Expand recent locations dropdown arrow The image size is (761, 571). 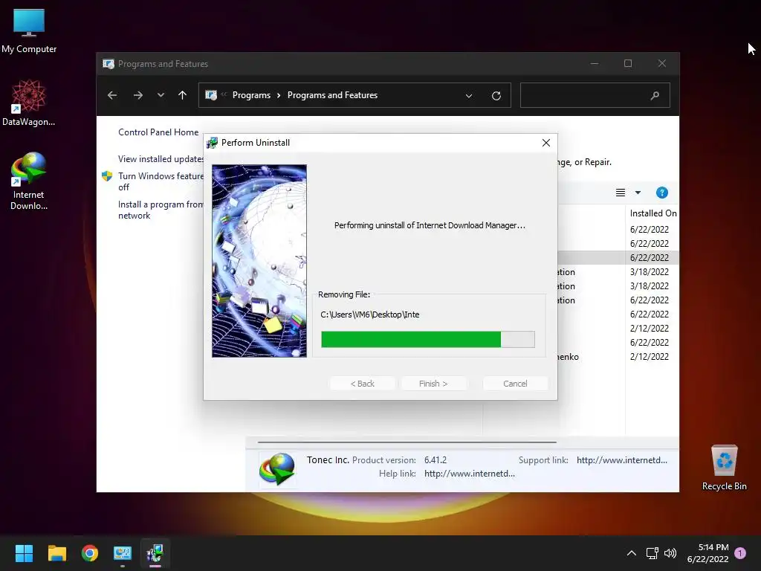coord(161,95)
